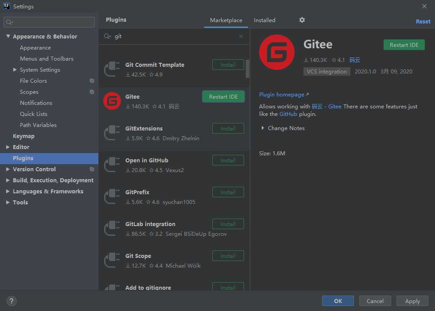Collapse the Appearance & Behavior section
This screenshot has height=311, width=435.
pos(8,36)
